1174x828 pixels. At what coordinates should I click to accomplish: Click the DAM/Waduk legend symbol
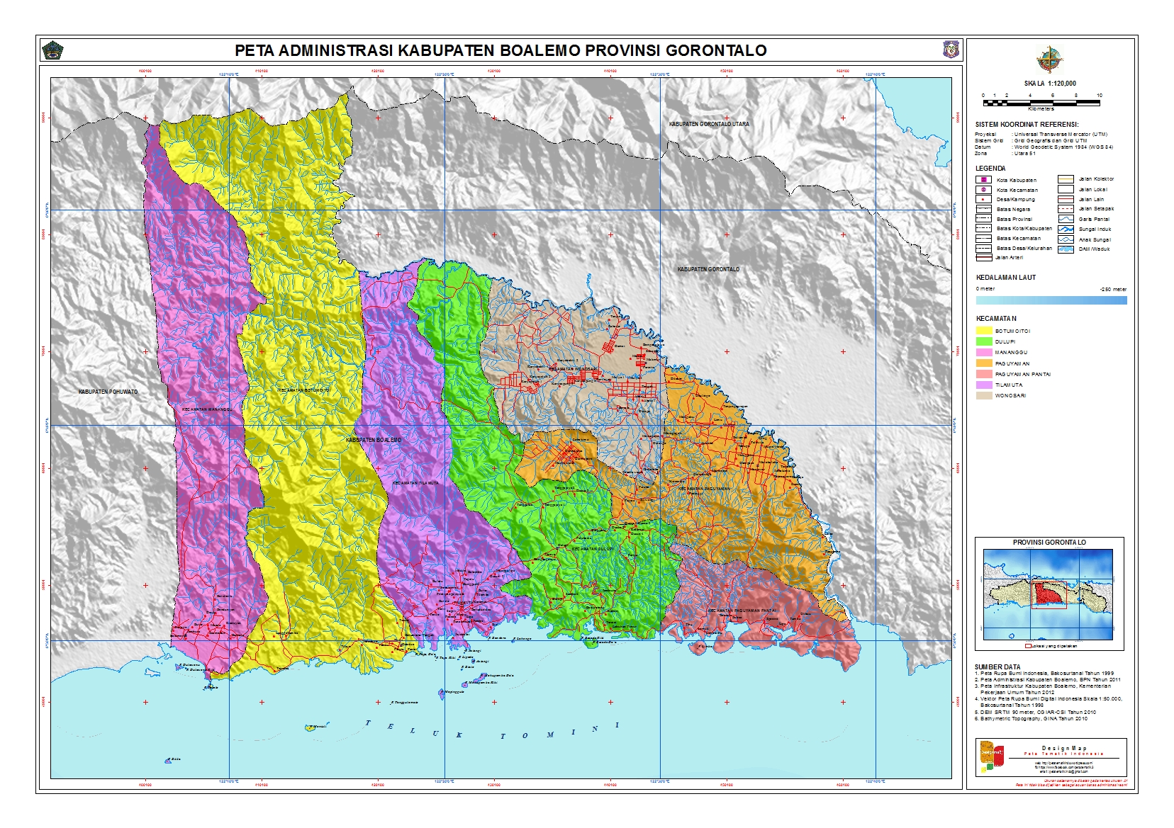[x=1065, y=249]
